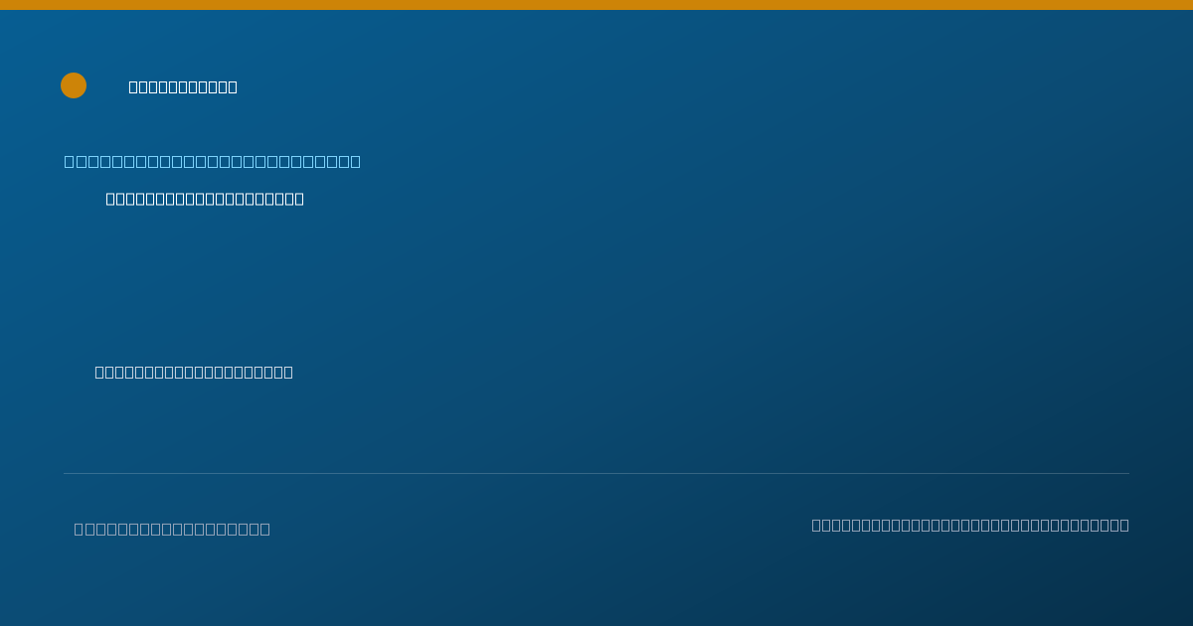The width and height of the screenshot is (1193, 626).
Task: Open the footer text on the left
Action: pyautogui.click(x=172, y=529)
